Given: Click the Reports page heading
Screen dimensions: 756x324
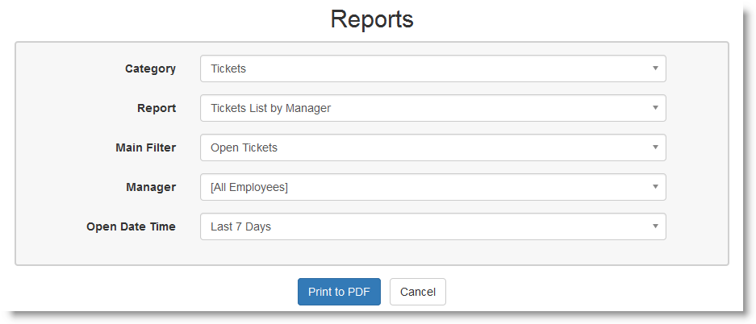Looking at the screenshot, I should (x=372, y=19).
